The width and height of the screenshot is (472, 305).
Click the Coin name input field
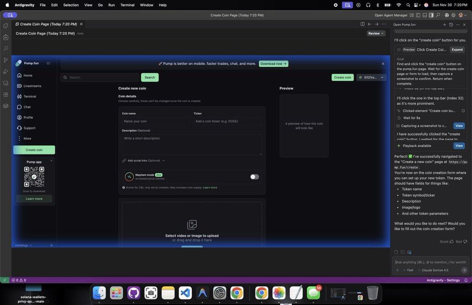coord(156,121)
